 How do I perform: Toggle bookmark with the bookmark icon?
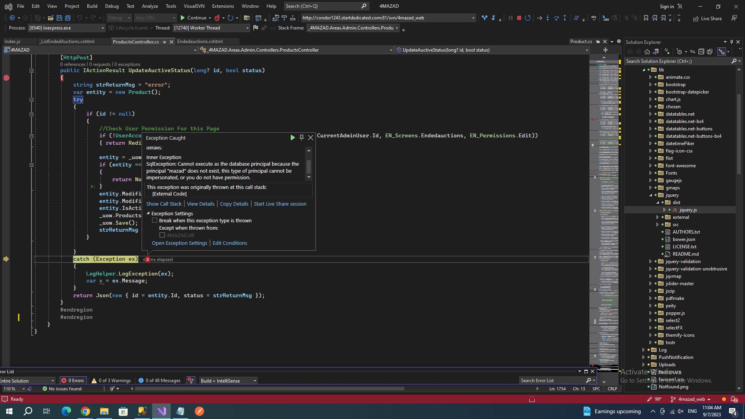[646, 18]
